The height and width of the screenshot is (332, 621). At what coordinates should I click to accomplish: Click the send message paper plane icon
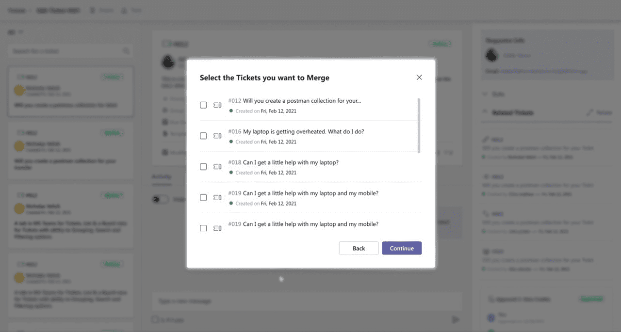coord(455,319)
